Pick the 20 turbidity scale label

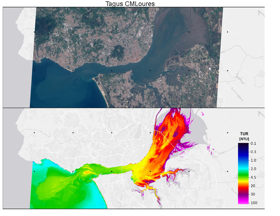(253, 186)
